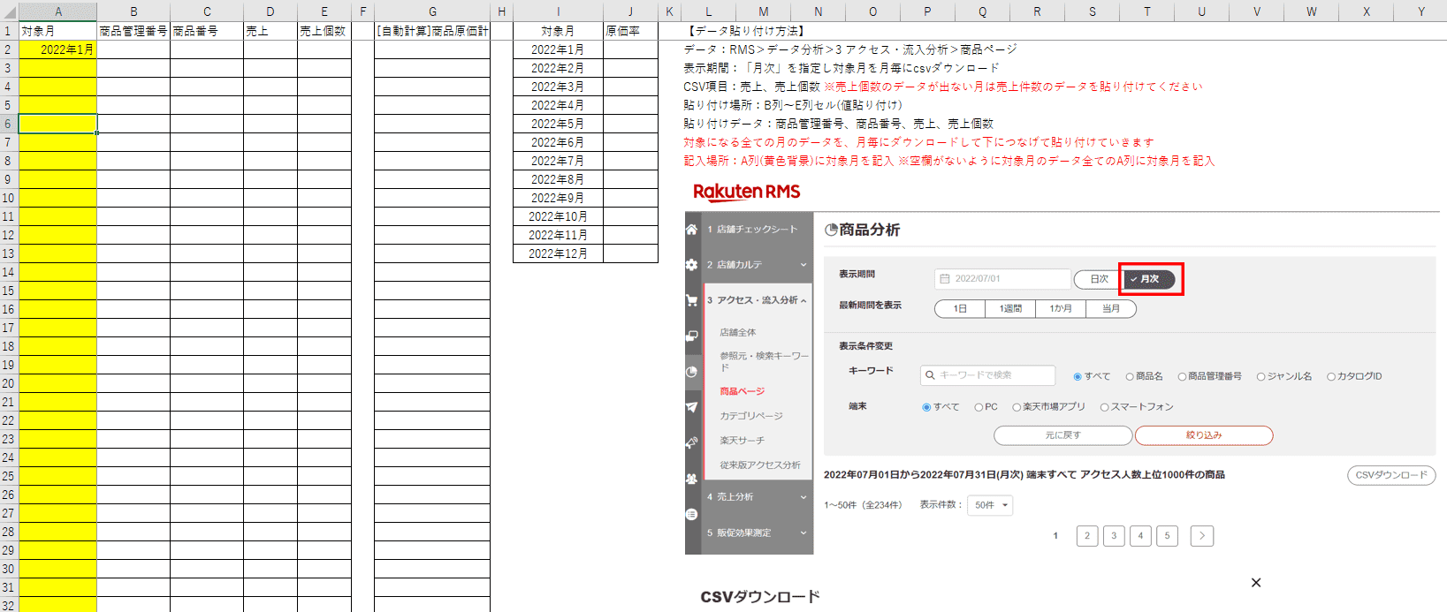The height and width of the screenshot is (612, 1447).
Task: Open カテゴリページ submenu item
Action: pyautogui.click(x=751, y=416)
